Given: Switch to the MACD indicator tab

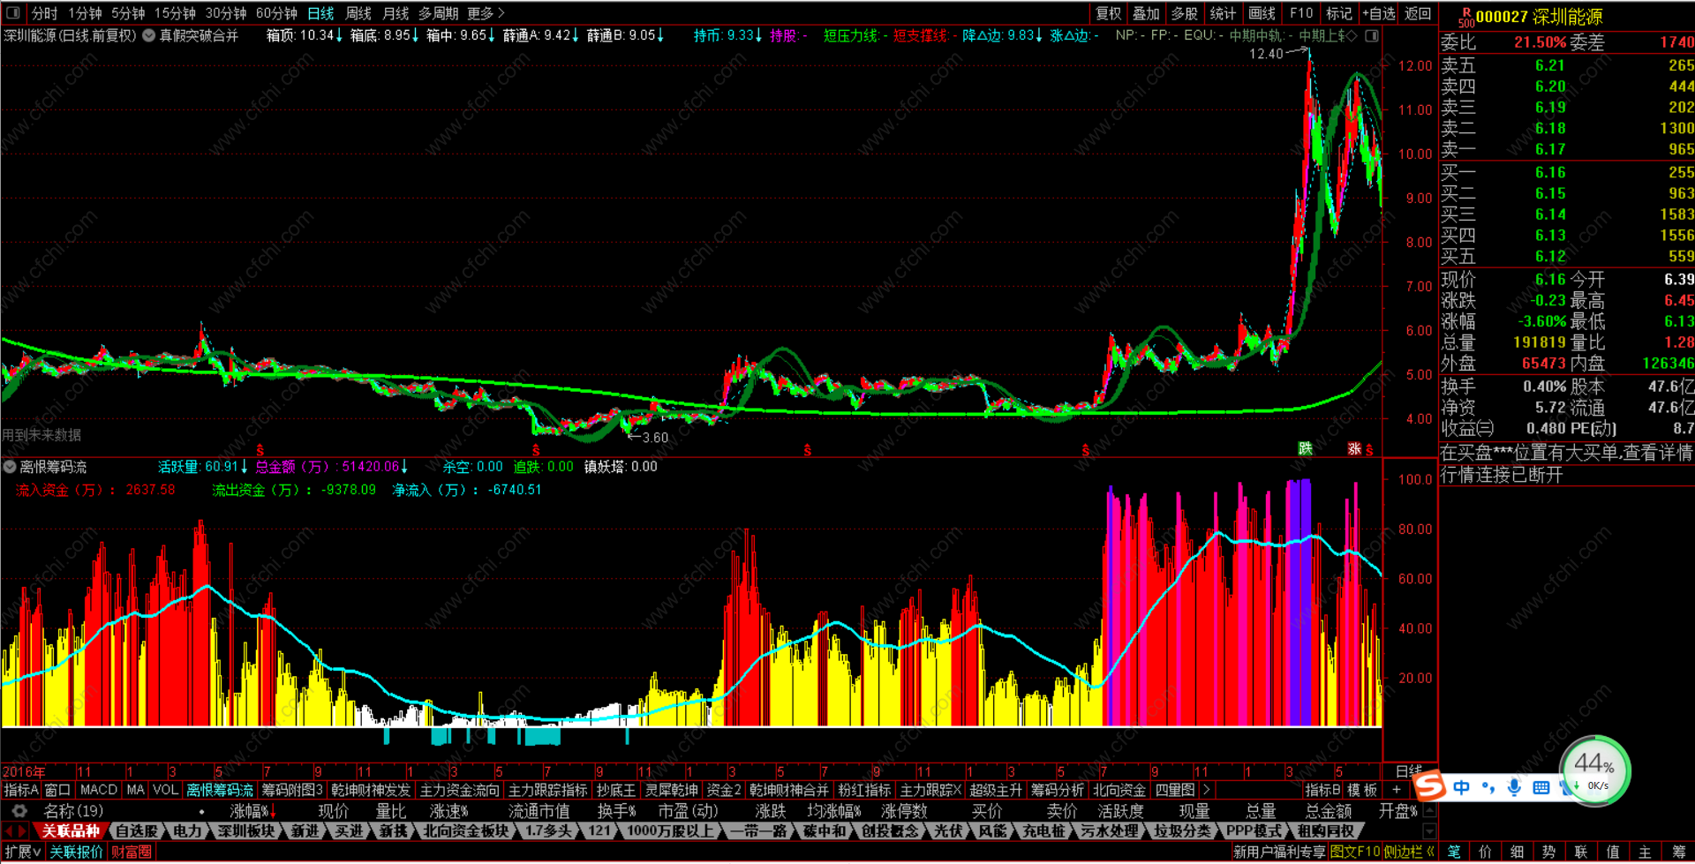Looking at the screenshot, I should (98, 790).
